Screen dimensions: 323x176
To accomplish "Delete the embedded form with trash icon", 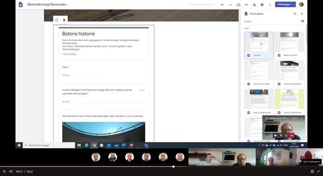I will pyautogui.click(x=64, y=20).
